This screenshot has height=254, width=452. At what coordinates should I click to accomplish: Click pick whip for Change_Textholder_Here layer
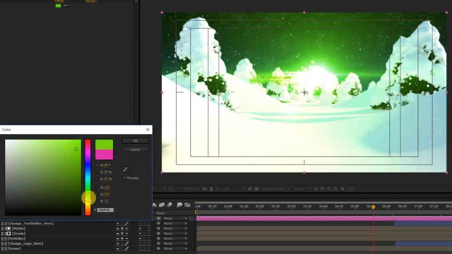click(158, 223)
